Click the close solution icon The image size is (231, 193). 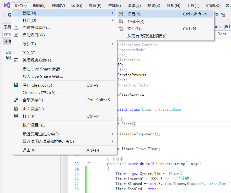coord(16,60)
